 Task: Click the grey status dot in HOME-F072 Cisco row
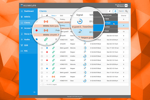tap(47, 81)
